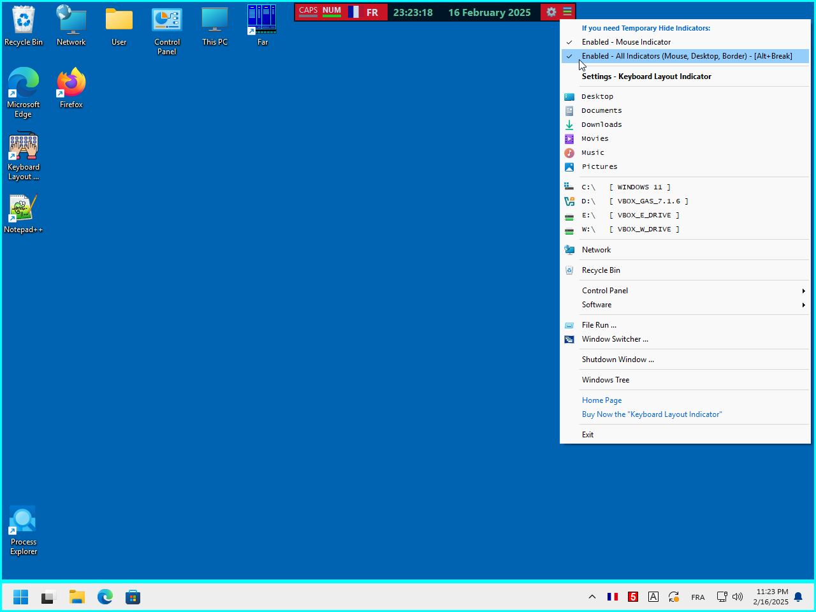Viewport: 816px width, 612px height.
Task: Click the 'A' keyboard layout tray icon
Action: click(x=653, y=597)
